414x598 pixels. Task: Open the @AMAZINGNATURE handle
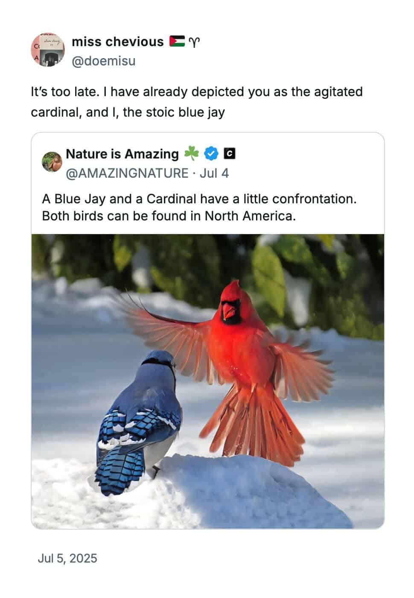click(x=127, y=173)
